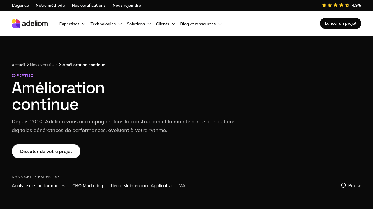Click the Amélioration continue breadcrumb text

(84, 65)
